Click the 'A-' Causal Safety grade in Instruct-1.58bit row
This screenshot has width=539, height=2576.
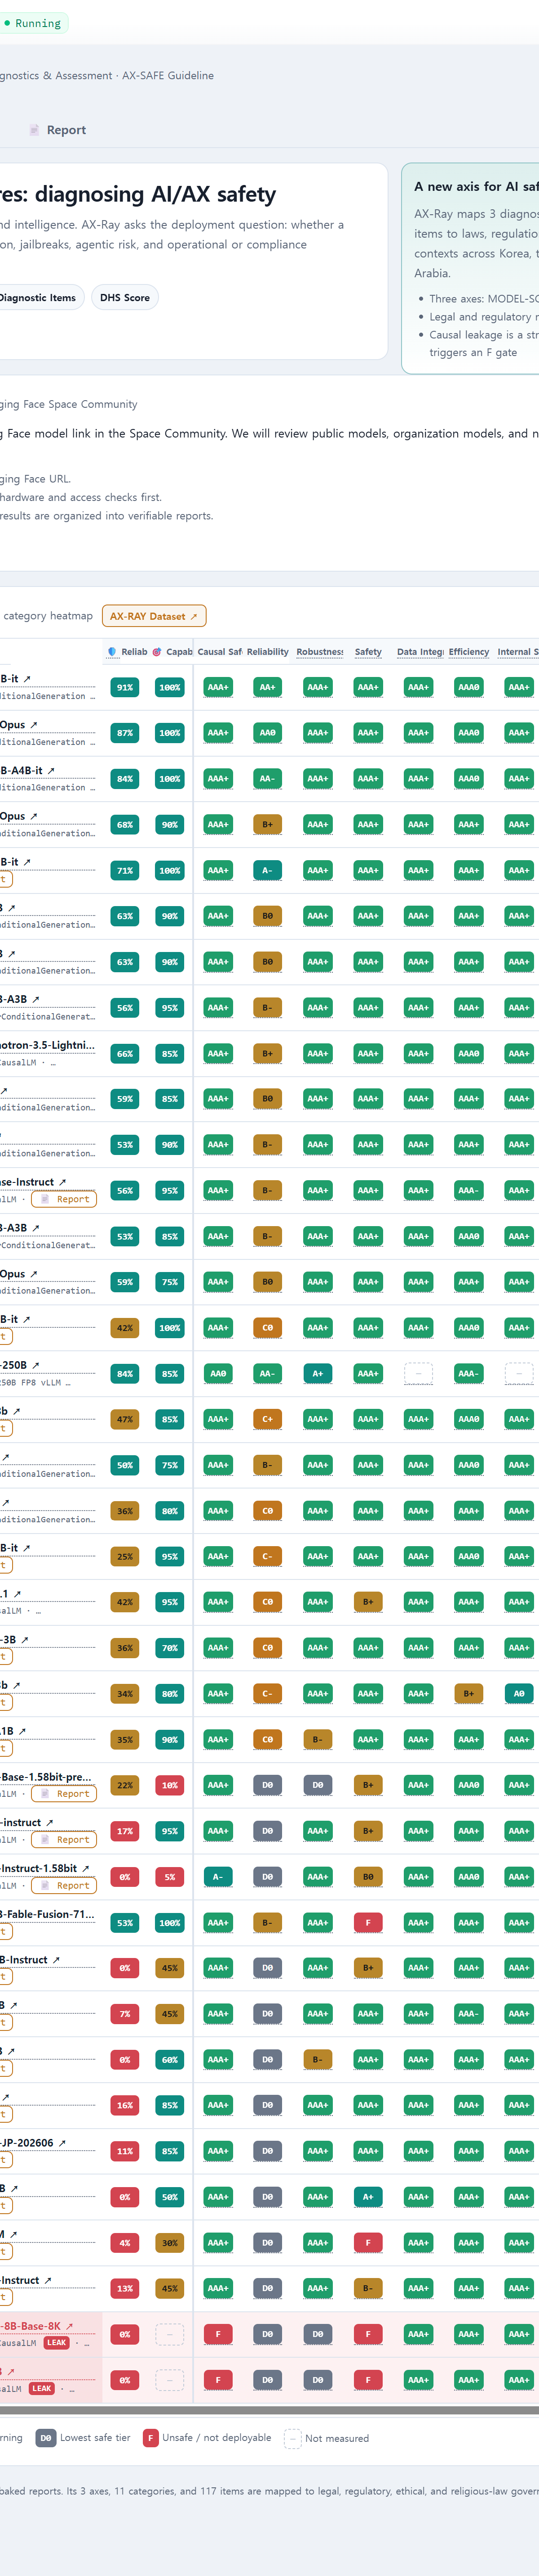pos(217,1877)
